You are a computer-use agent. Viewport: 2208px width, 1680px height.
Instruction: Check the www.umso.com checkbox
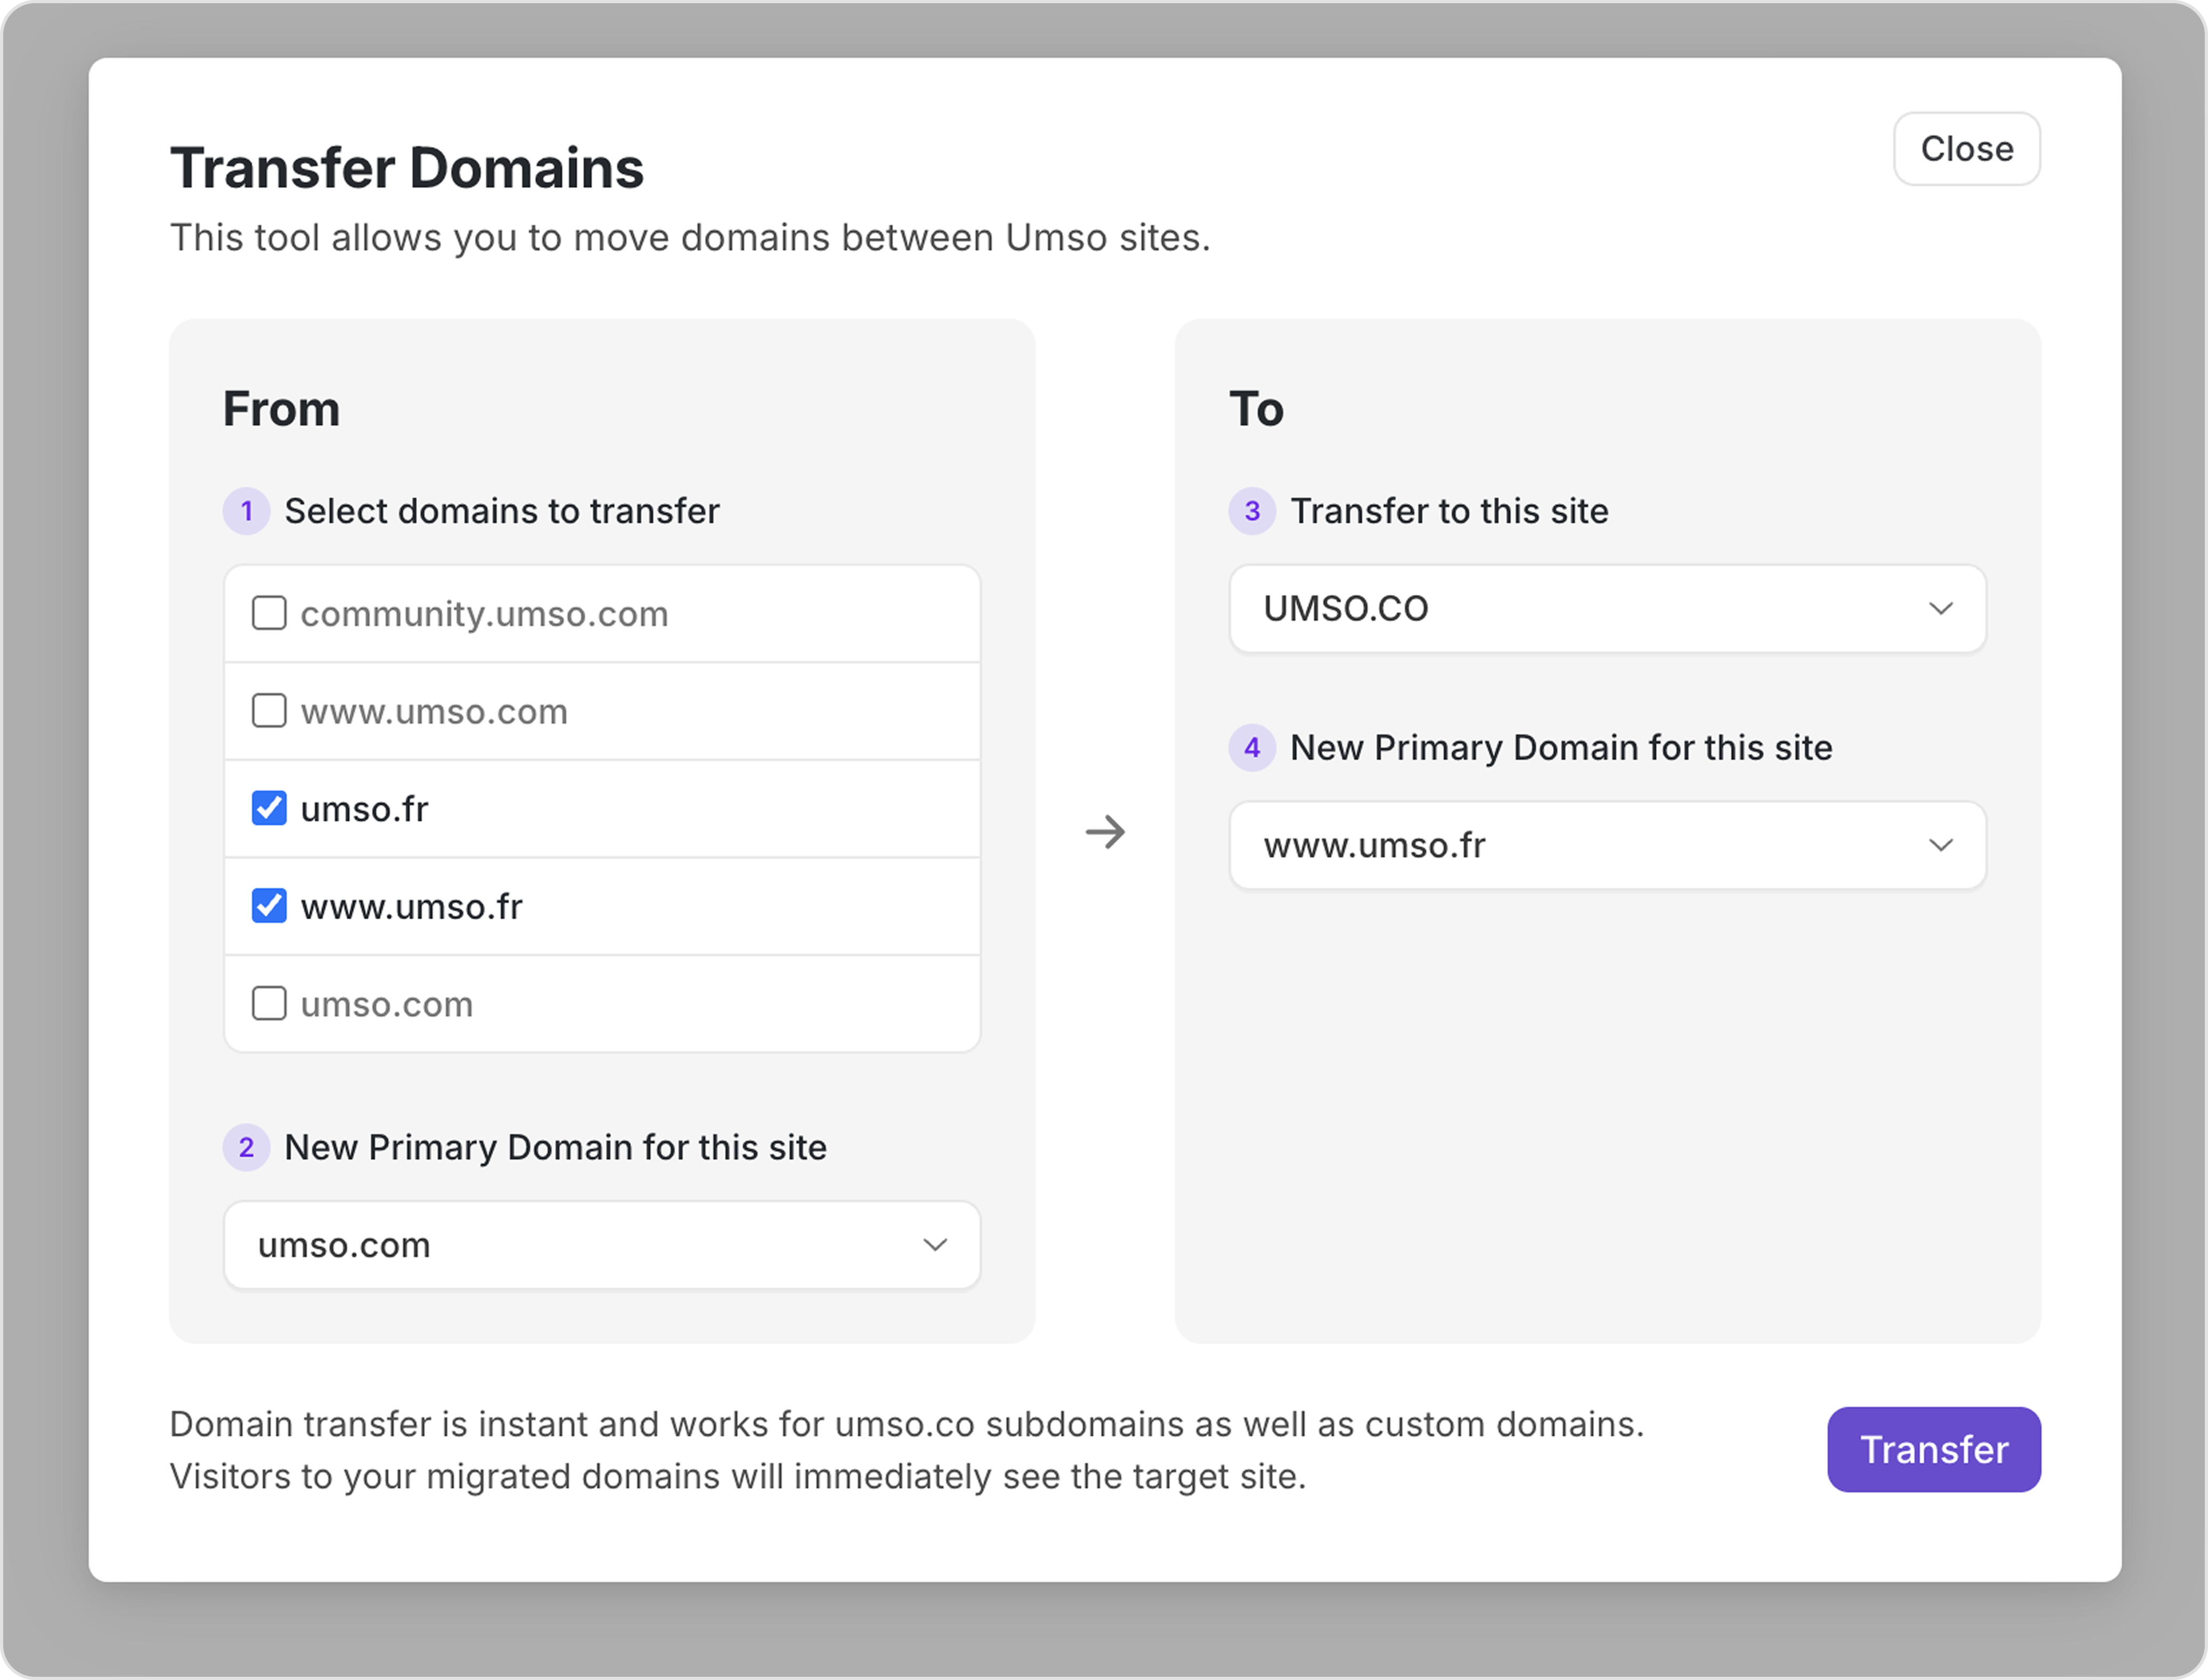click(269, 711)
